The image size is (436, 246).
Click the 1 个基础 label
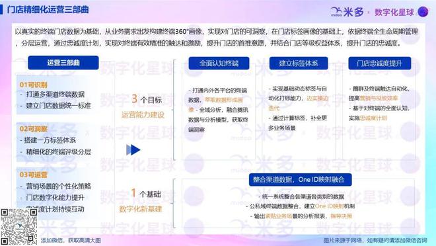click(x=146, y=193)
